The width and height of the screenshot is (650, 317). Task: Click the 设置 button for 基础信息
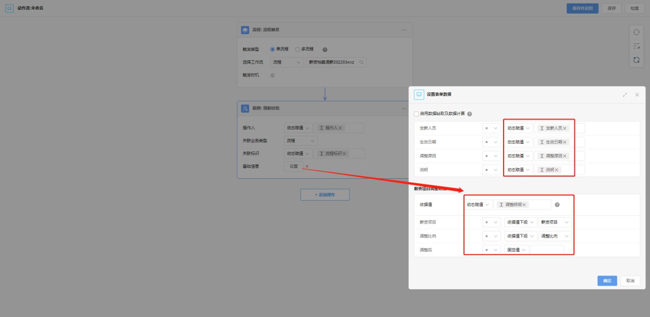pos(294,167)
